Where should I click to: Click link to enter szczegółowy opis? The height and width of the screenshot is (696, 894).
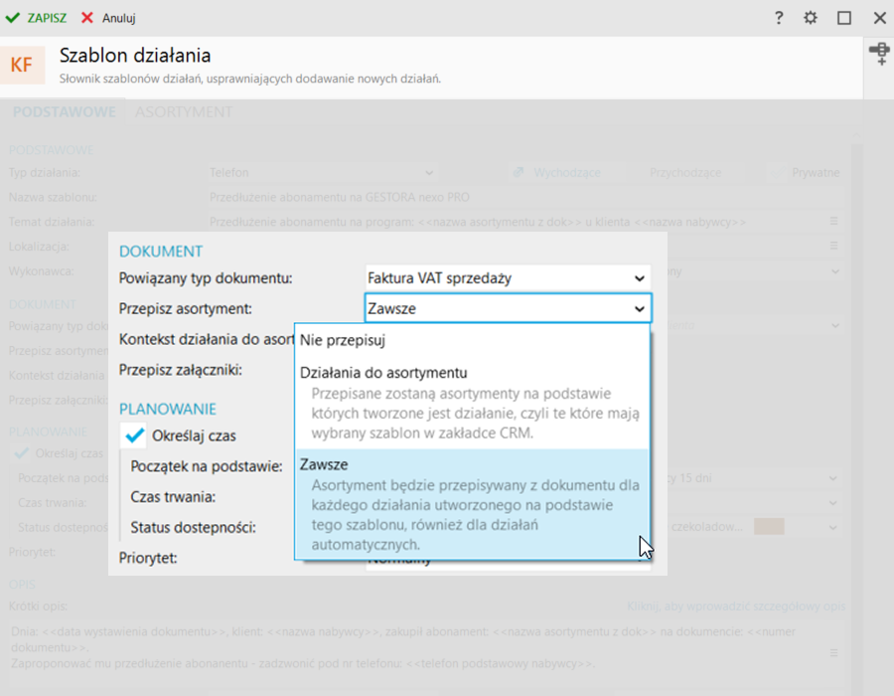735,607
